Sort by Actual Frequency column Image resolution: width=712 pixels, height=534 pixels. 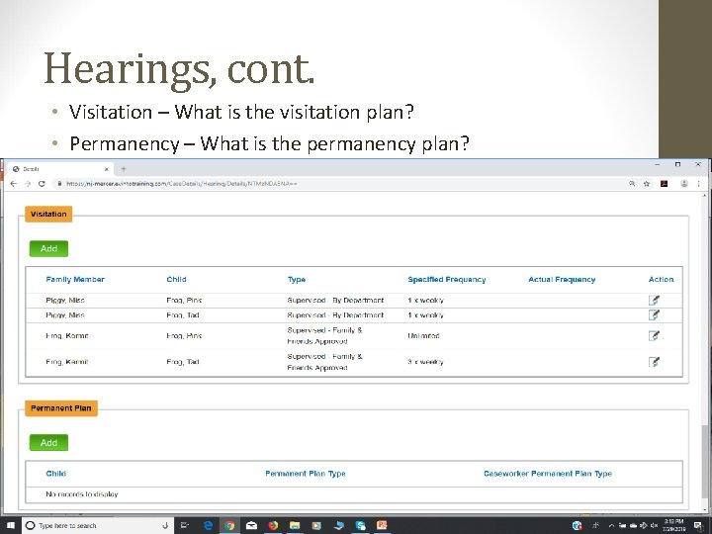click(562, 279)
